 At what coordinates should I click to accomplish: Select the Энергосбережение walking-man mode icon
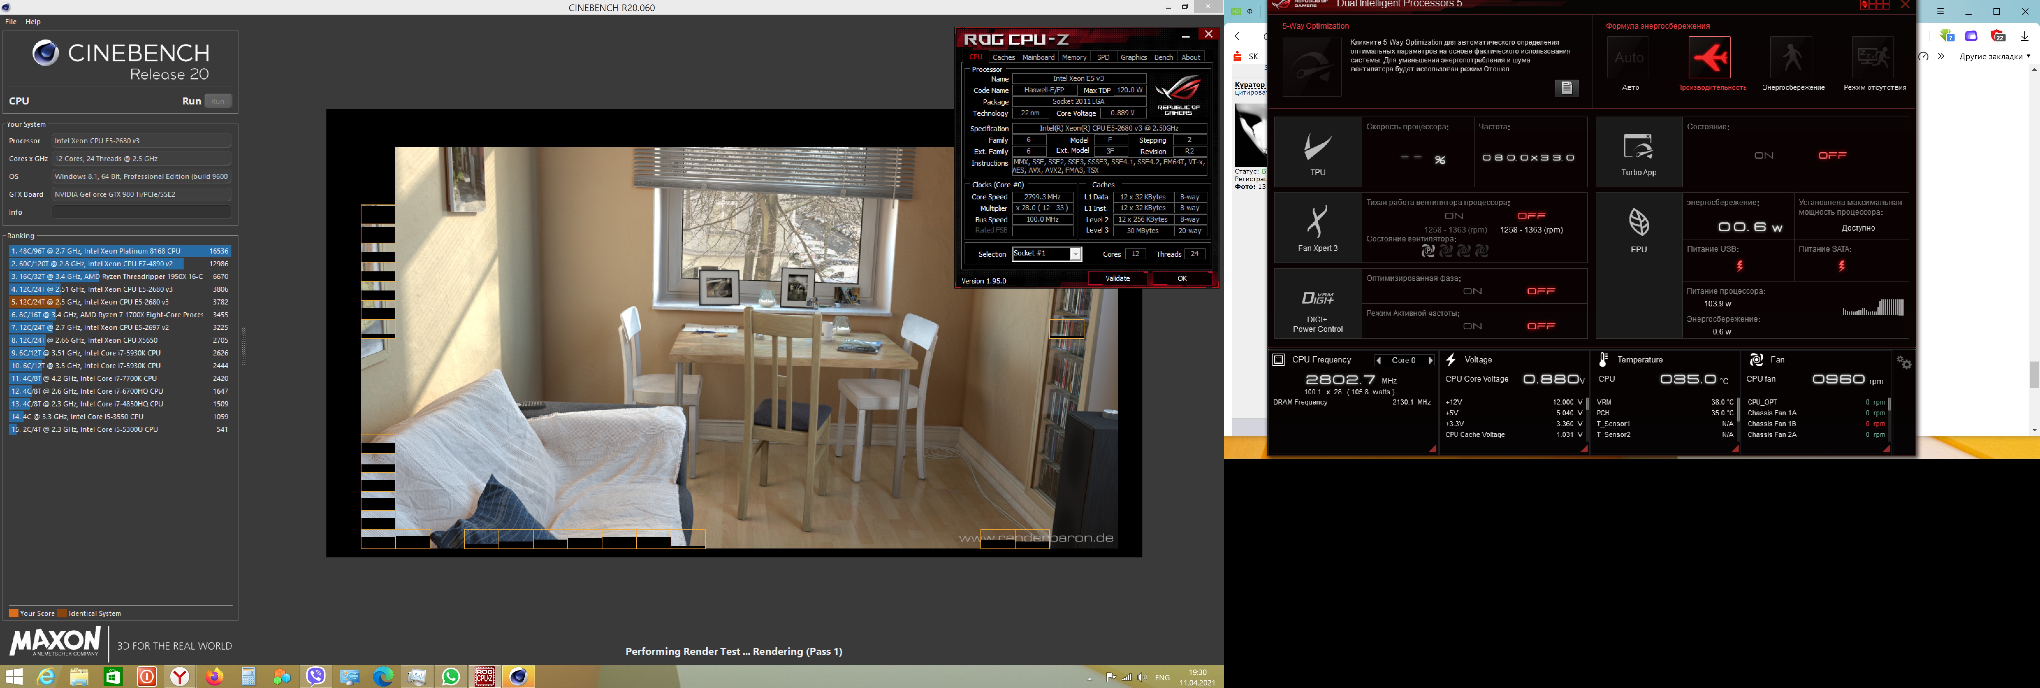pyautogui.click(x=1792, y=58)
